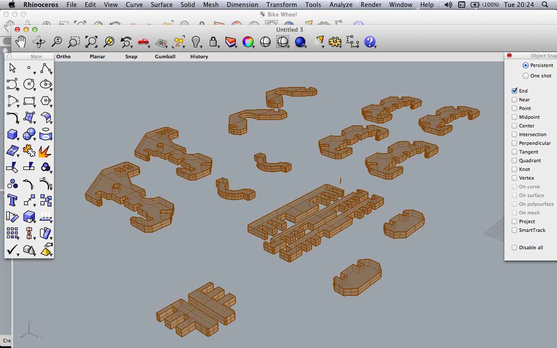Image resolution: width=557 pixels, height=348 pixels.
Task: Select the Text object T tool
Action: coord(12,200)
